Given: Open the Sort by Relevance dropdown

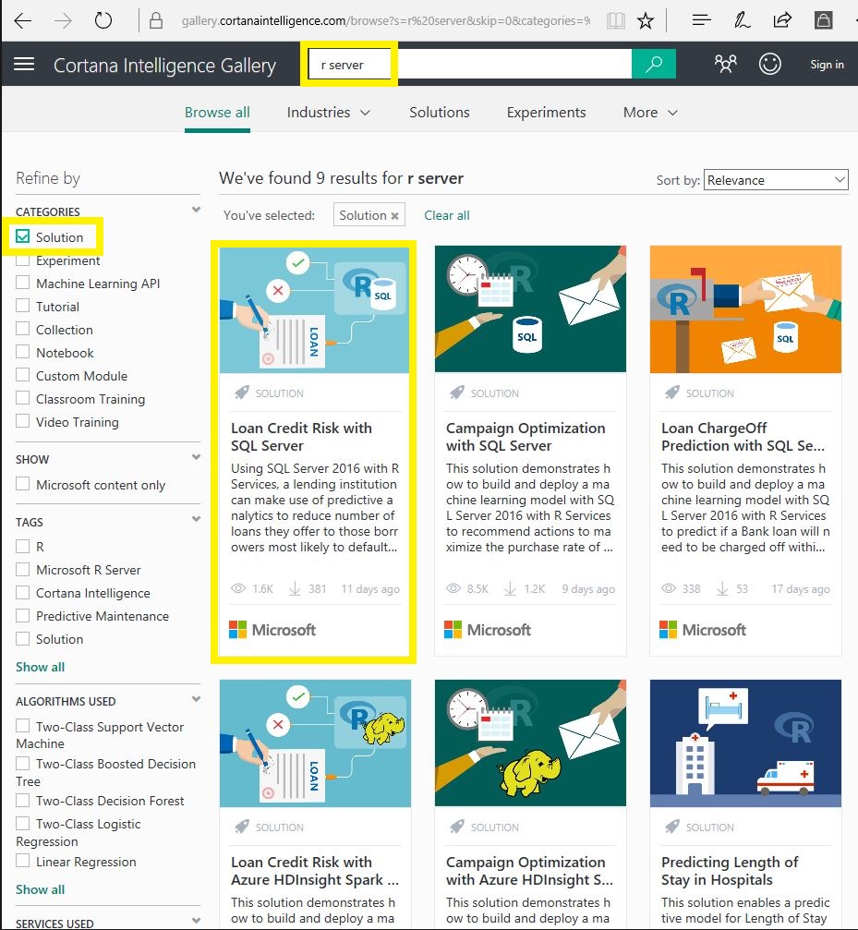Looking at the screenshot, I should click(776, 180).
